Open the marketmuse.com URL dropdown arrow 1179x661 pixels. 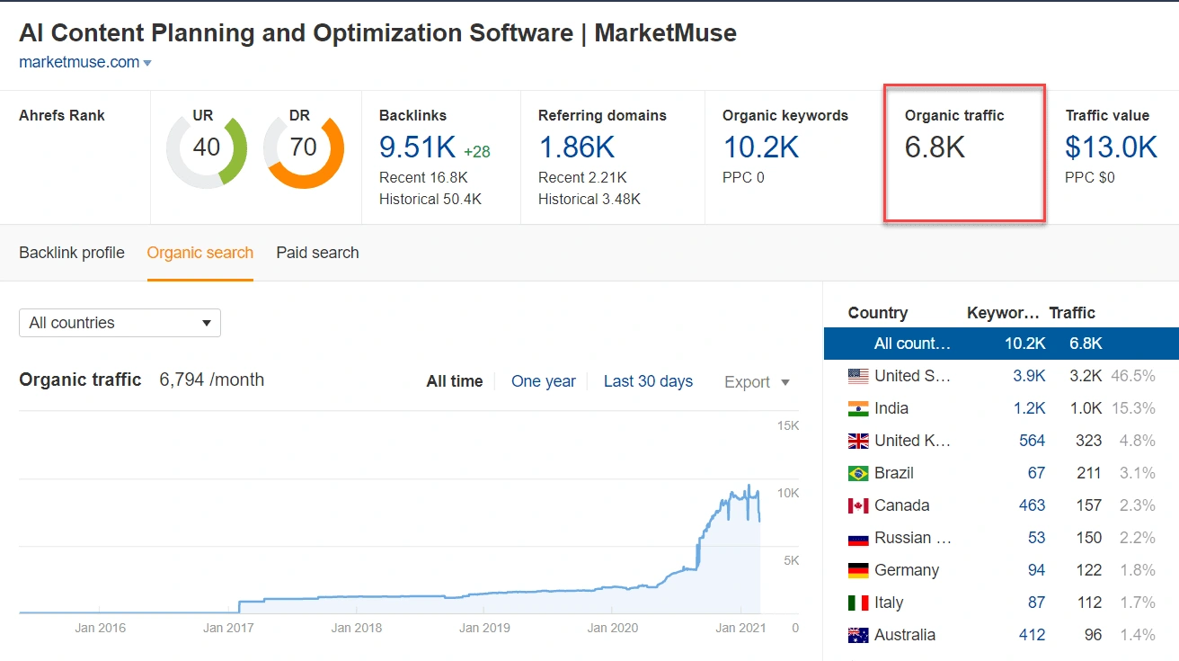[147, 63]
